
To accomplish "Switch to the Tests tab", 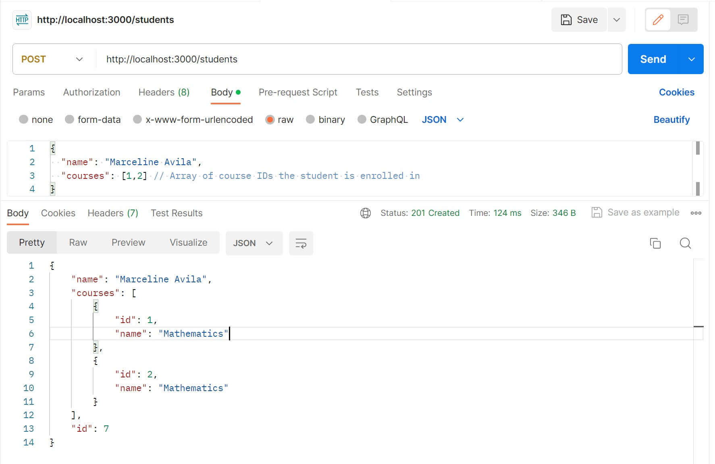I will point(367,92).
